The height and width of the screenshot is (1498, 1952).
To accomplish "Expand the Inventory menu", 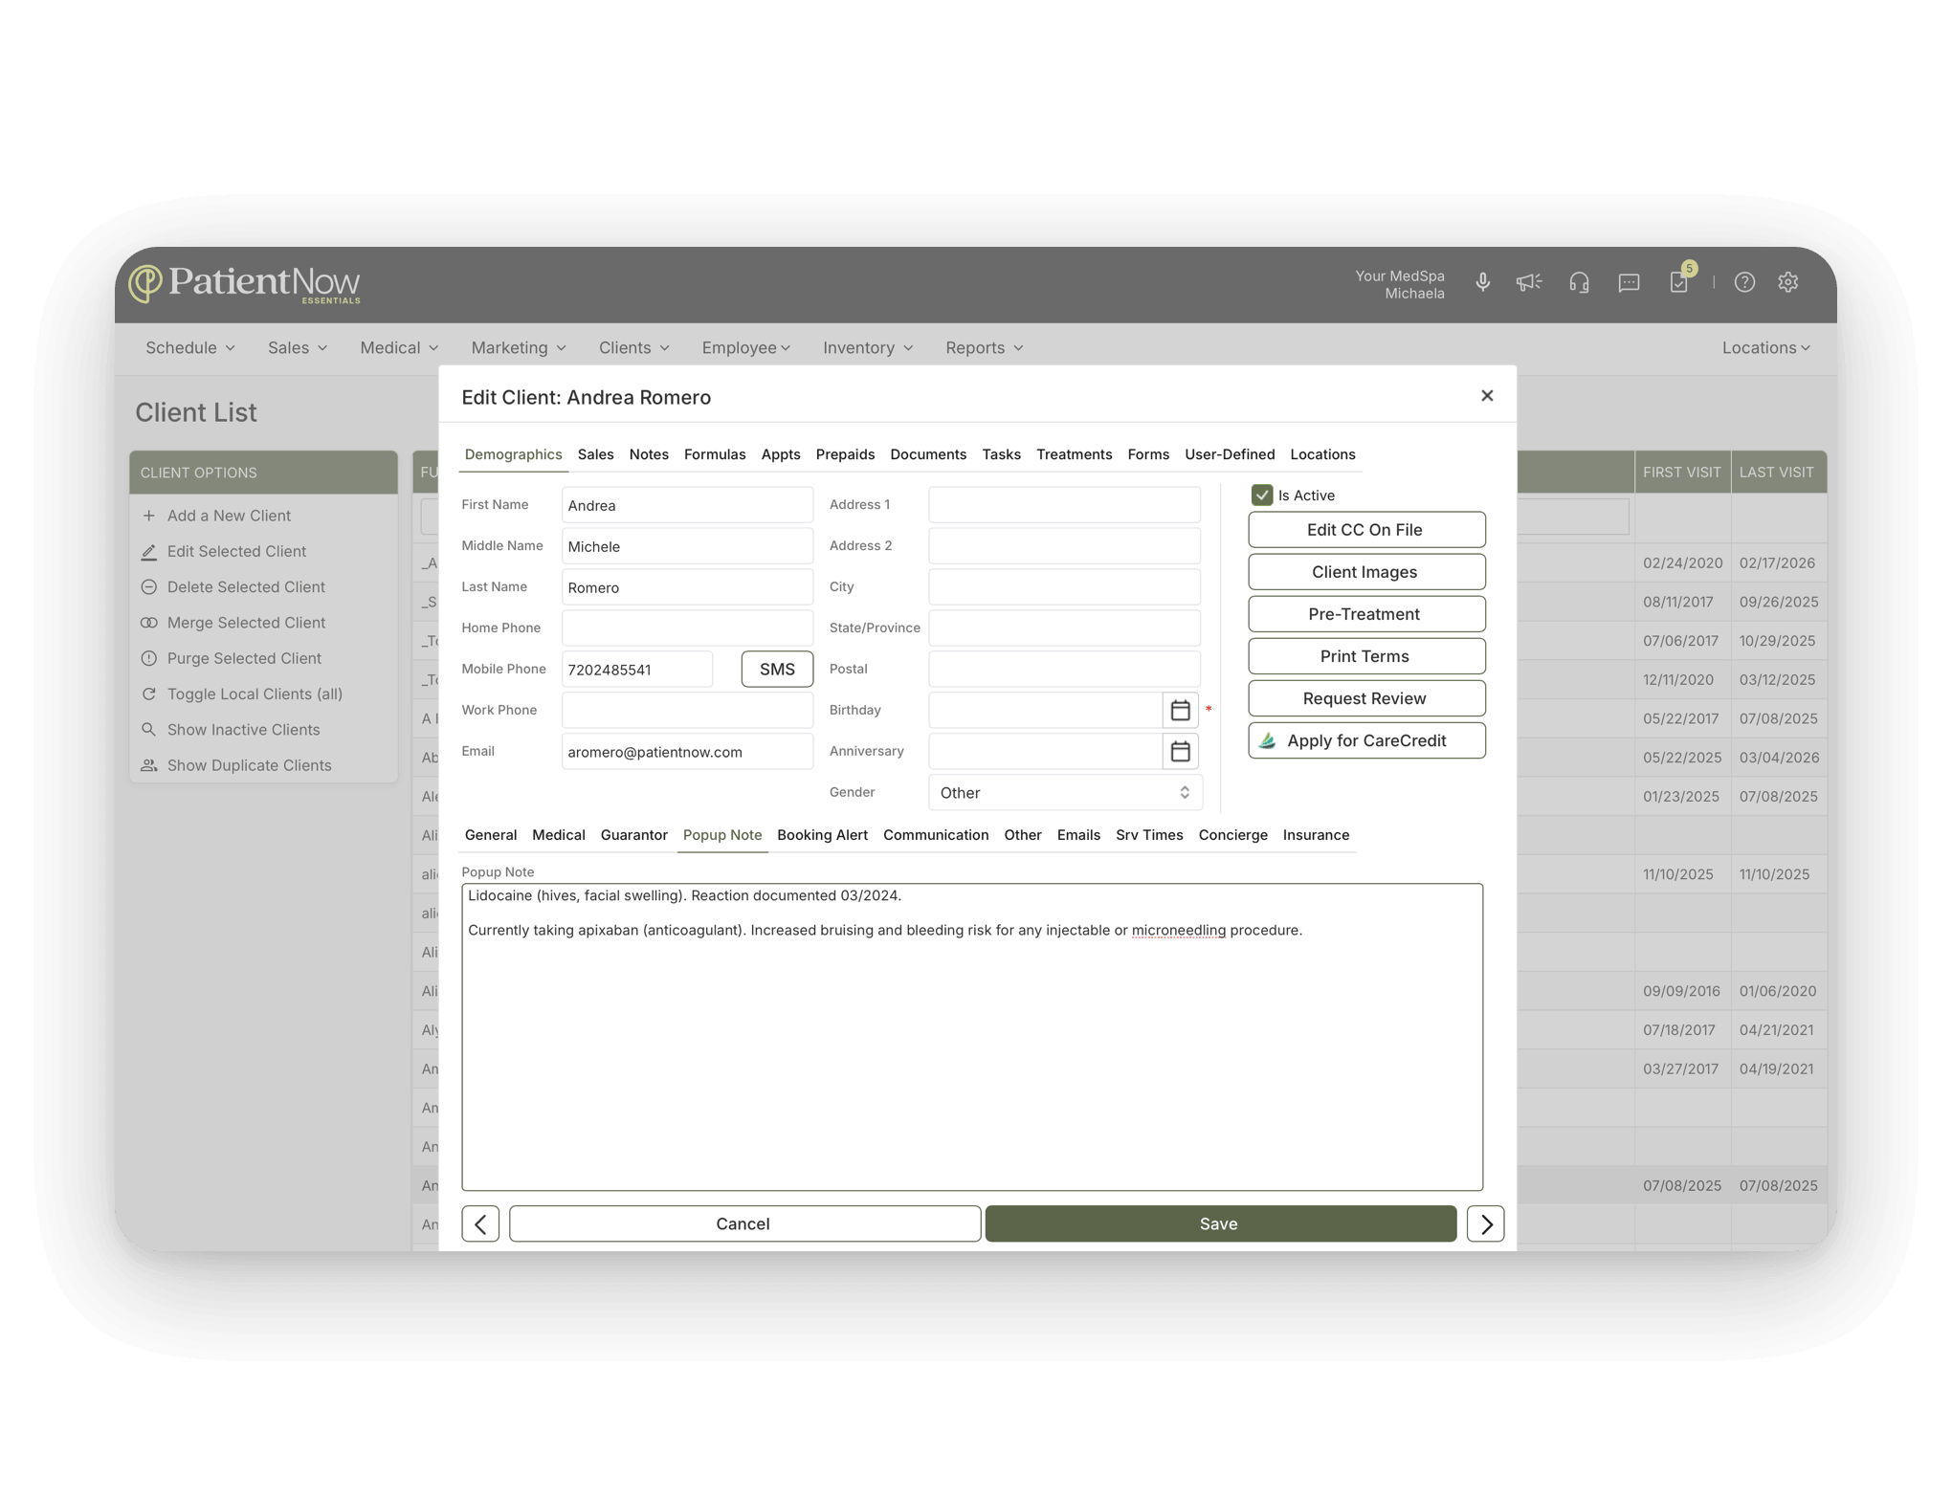I will pos(868,347).
